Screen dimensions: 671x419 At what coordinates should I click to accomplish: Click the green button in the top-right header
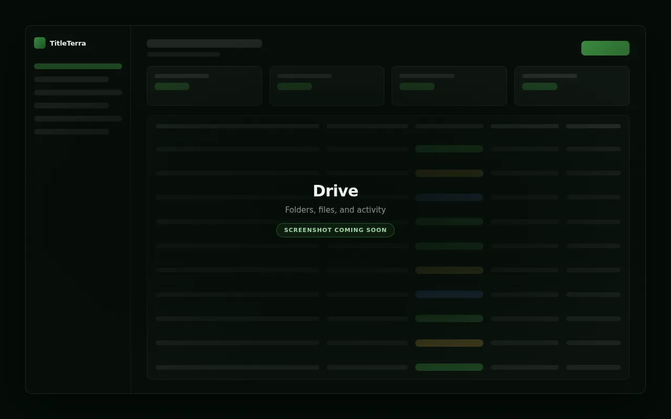[605, 48]
